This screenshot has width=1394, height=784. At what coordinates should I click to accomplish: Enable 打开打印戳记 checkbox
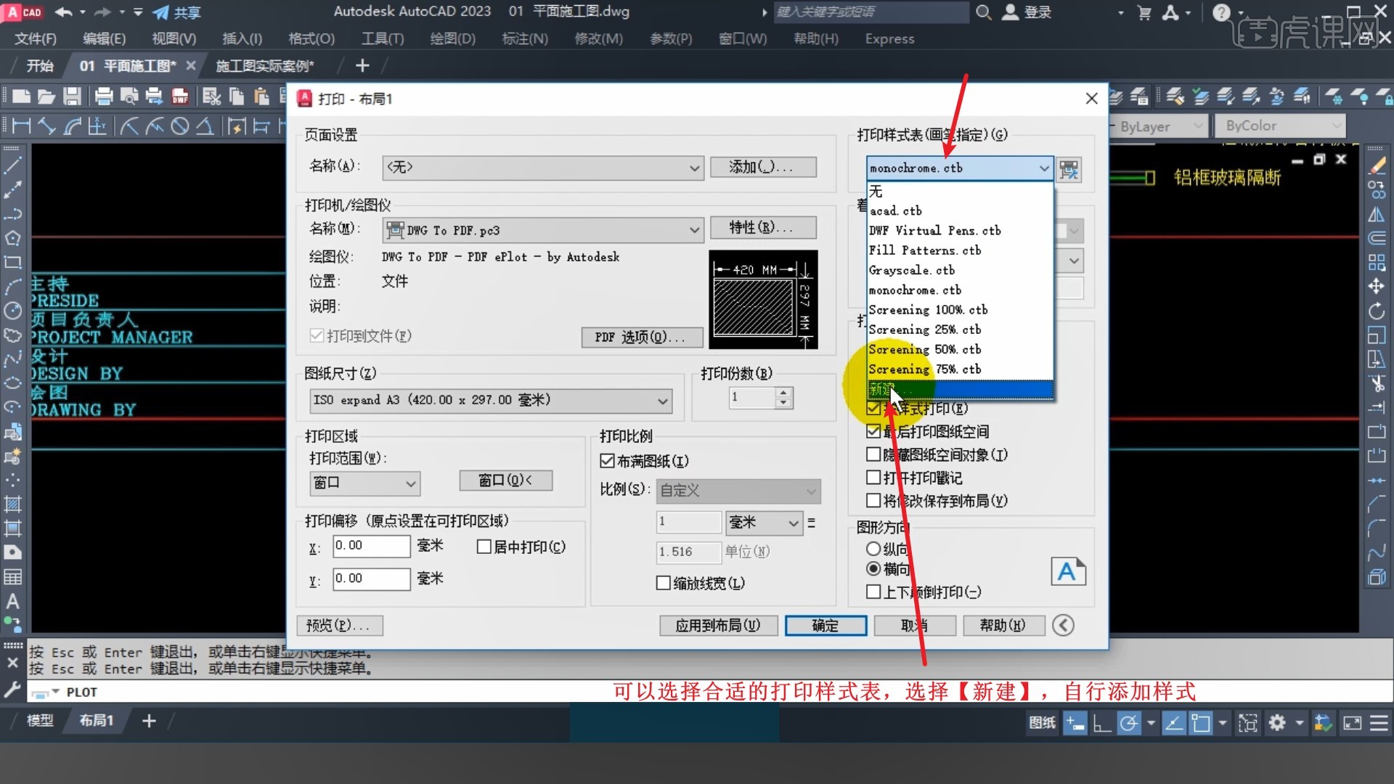[x=873, y=478]
